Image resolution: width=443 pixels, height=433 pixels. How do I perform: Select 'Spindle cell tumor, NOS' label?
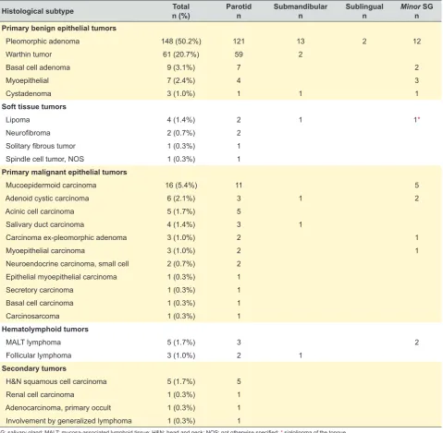click(x=44, y=159)
